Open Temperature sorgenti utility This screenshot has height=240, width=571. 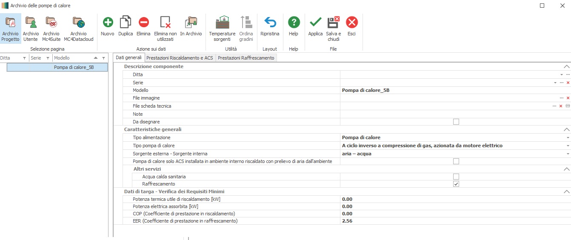coord(222,23)
